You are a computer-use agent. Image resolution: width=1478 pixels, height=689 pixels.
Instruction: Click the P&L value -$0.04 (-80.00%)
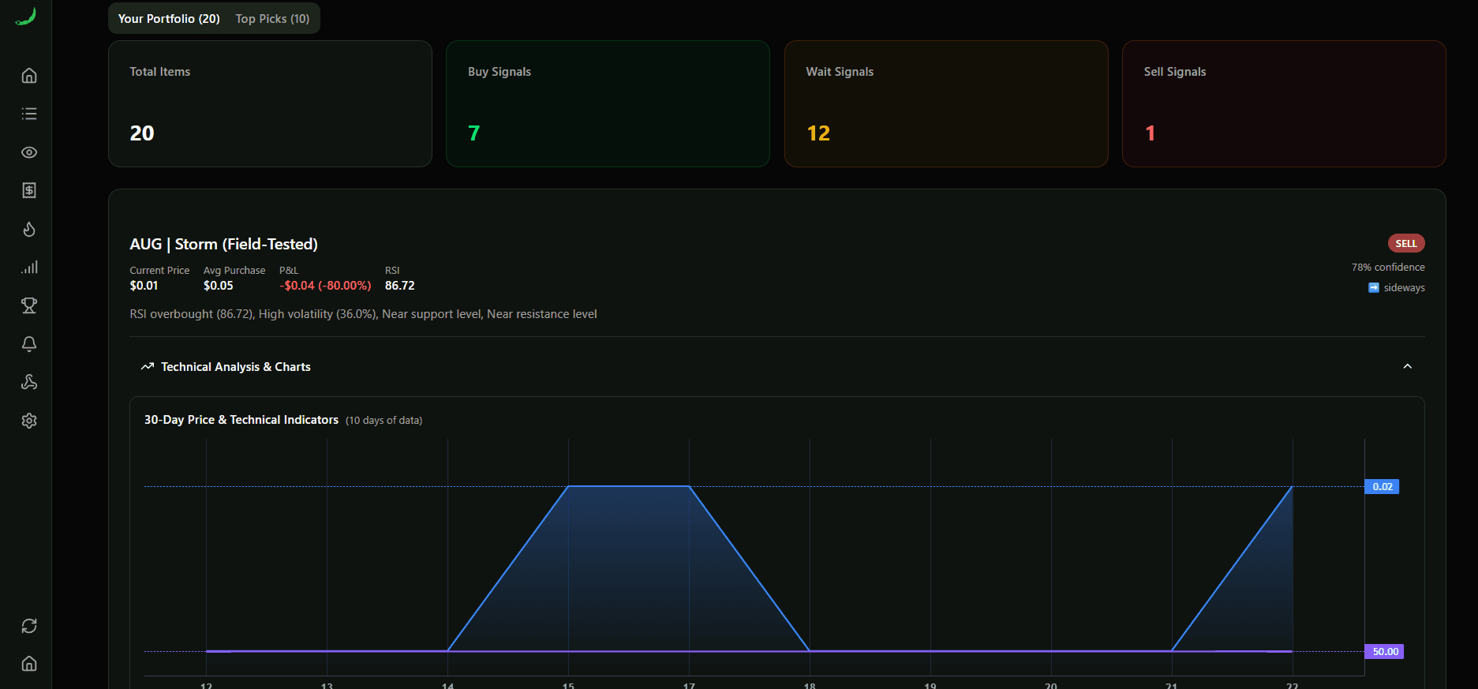coord(325,286)
